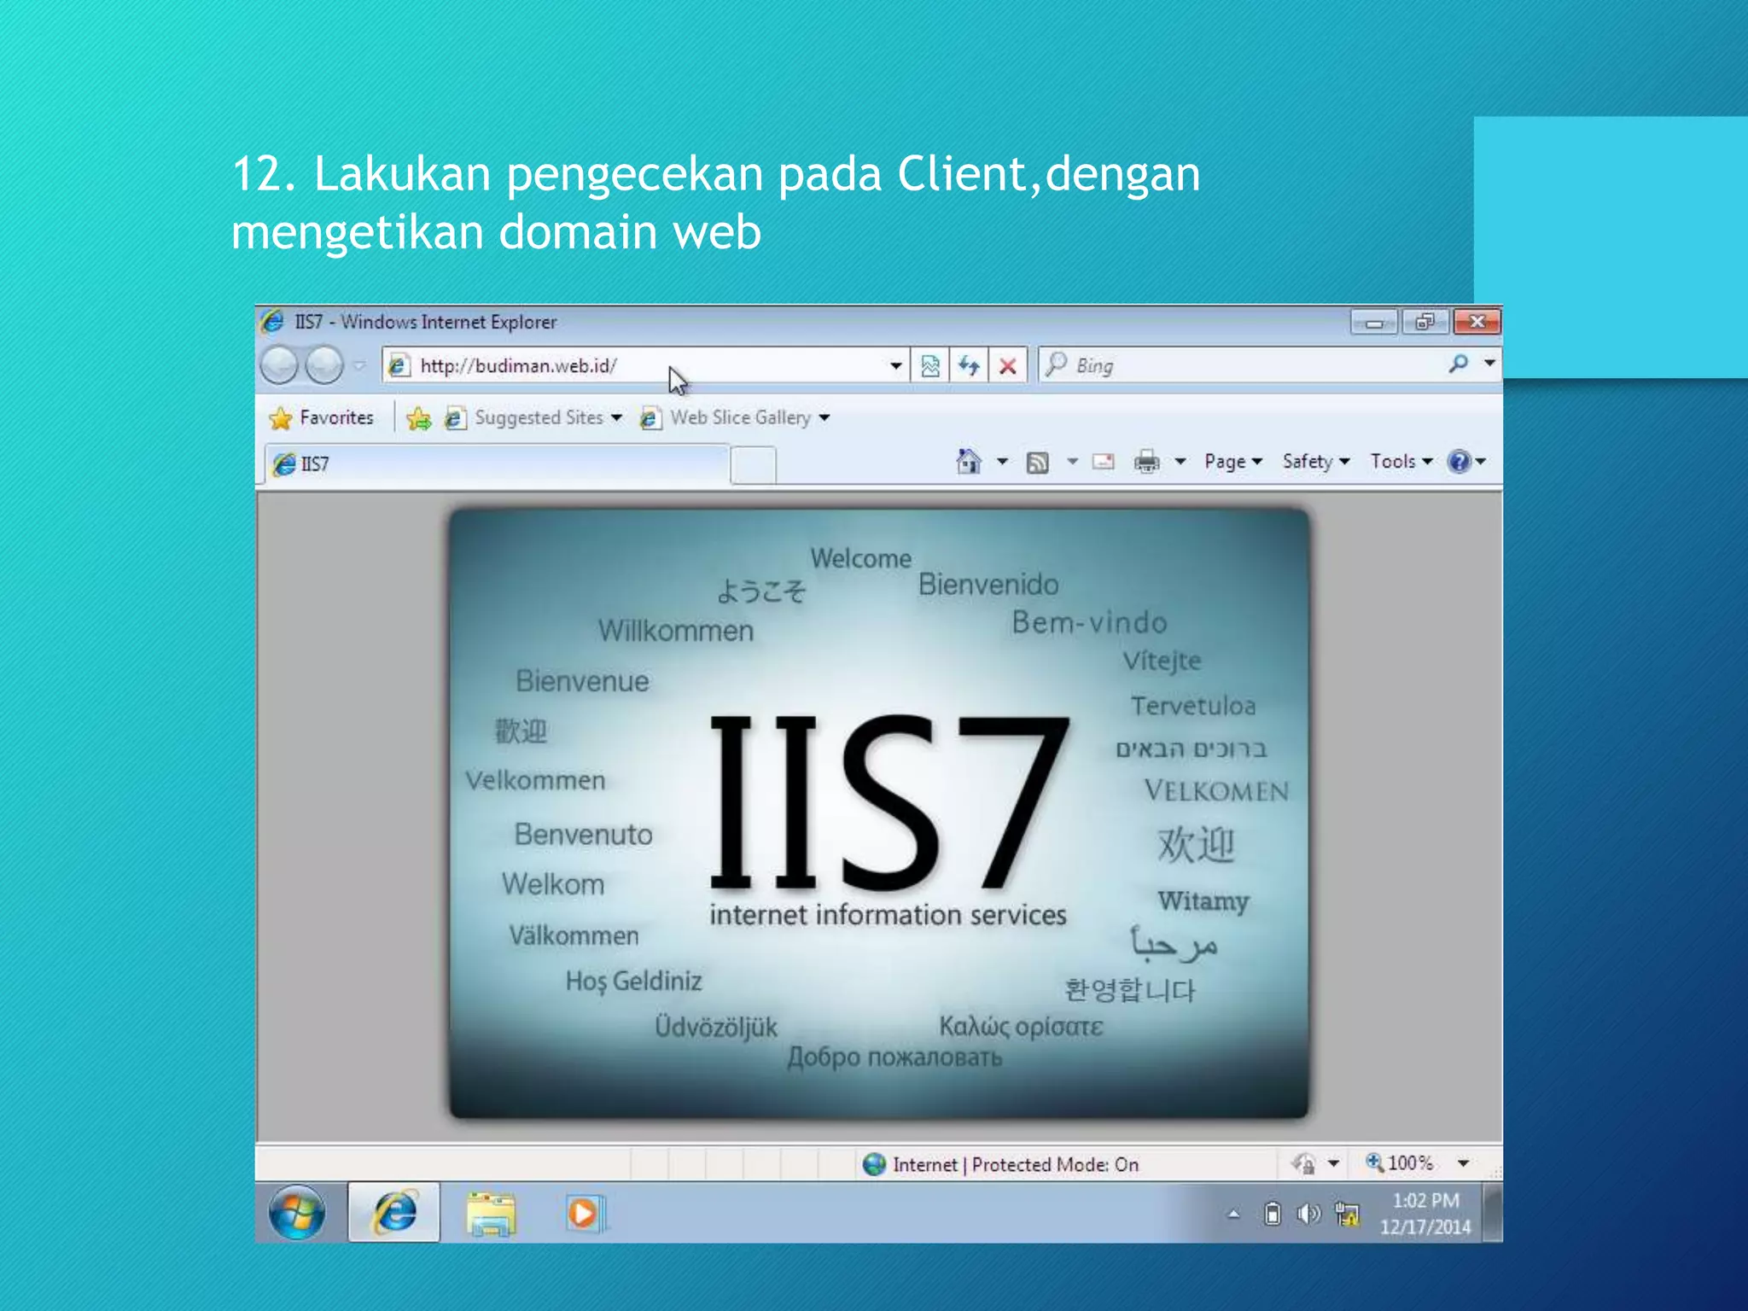Click Internet Protected Mode status zone
The image size is (1748, 1311).
(1000, 1165)
